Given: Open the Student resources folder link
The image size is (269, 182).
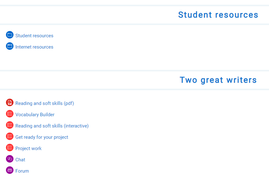Looking at the screenshot, I should pos(34,35).
